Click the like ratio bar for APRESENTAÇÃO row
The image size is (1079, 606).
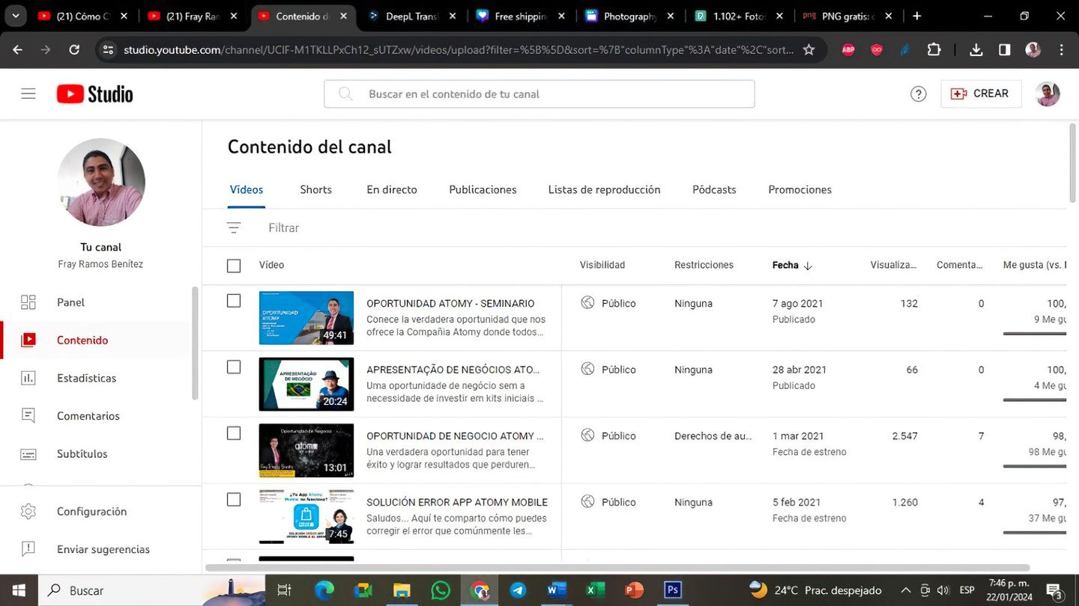coord(1035,400)
